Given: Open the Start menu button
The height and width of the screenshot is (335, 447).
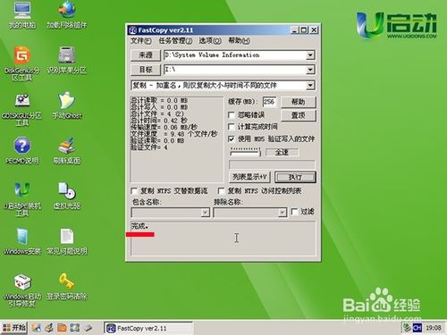Looking at the screenshot, I should [x=14, y=328].
